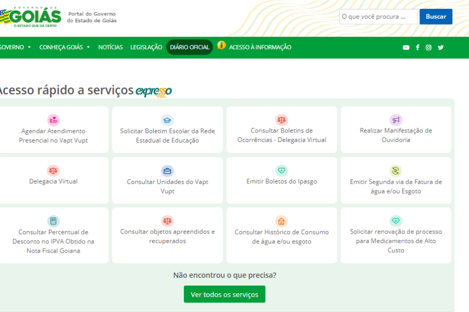Open the Conheça Goiás menu item
Screen dimensions: 469x312
pyautogui.click(x=61, y=47)
